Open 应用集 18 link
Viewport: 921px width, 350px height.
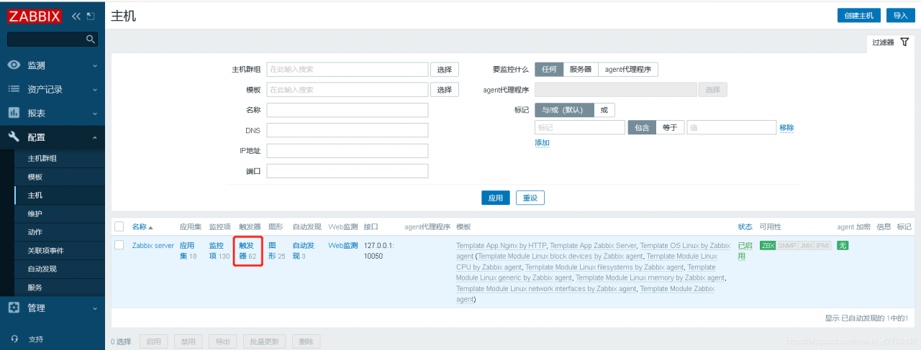point(189,250)
